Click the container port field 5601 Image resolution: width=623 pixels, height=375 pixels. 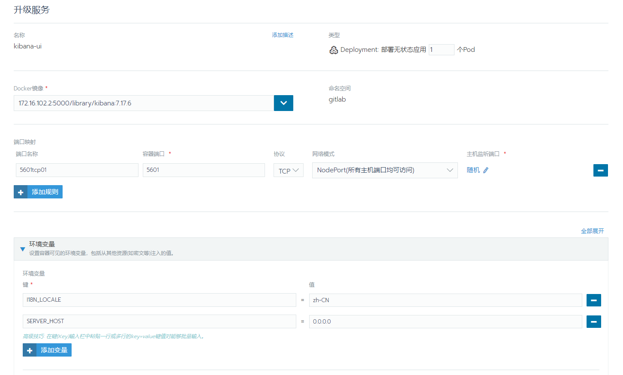[x=204, y=170]
